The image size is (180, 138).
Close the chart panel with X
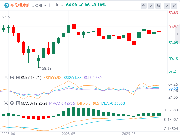point(174,6)
